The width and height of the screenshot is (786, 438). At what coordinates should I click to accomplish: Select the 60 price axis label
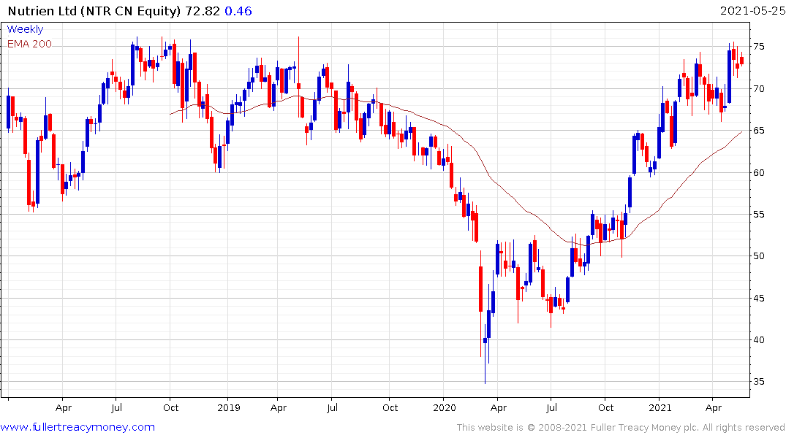(759, 173)
